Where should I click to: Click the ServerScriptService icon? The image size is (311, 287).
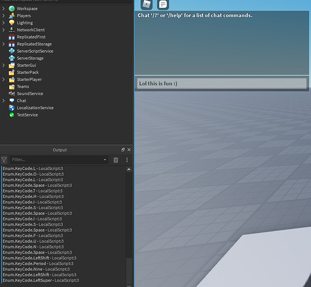pyautogui.click(x=11, y=51)
